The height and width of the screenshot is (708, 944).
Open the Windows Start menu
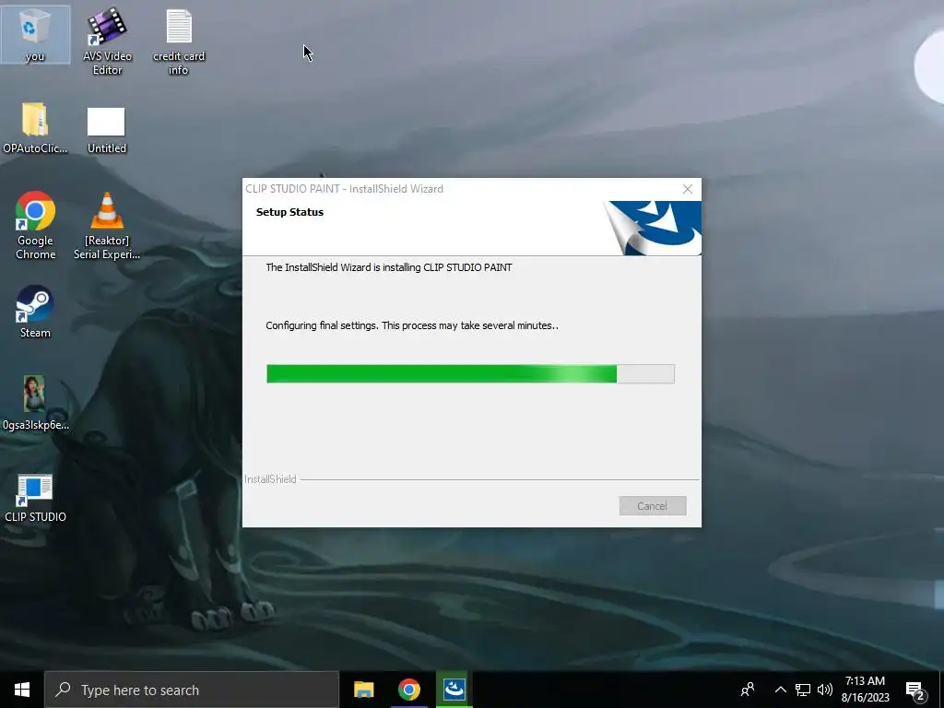22,690
